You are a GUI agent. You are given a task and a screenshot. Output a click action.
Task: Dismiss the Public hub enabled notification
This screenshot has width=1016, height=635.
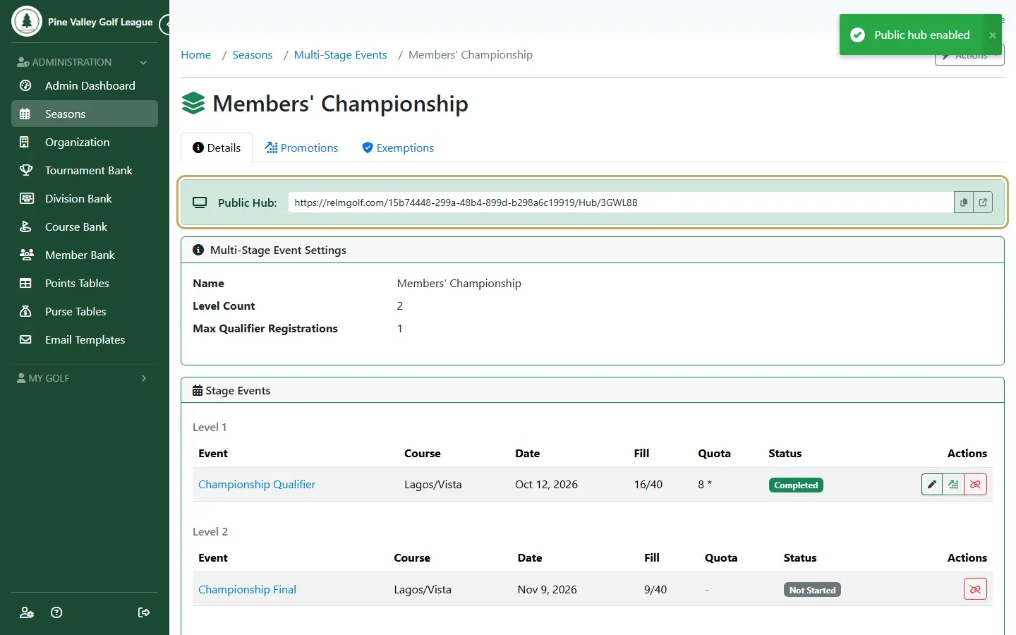993,35
